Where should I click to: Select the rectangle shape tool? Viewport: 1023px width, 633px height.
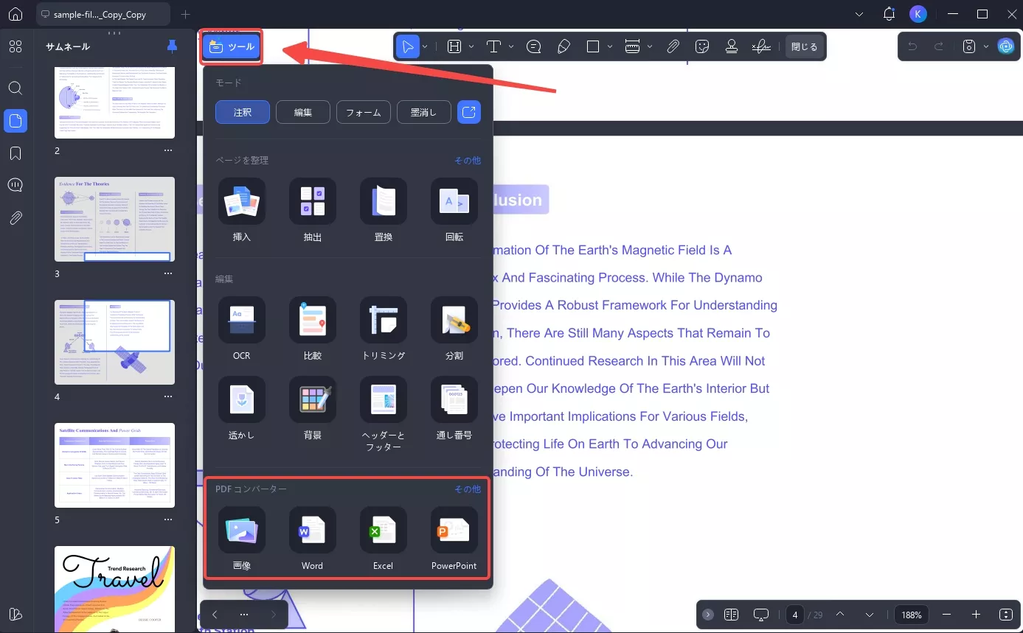593,46
